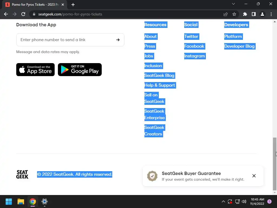This screenshot has height=208, width=277.
Task: Open File Explorer from the taskbar
Action: point(21,201)
